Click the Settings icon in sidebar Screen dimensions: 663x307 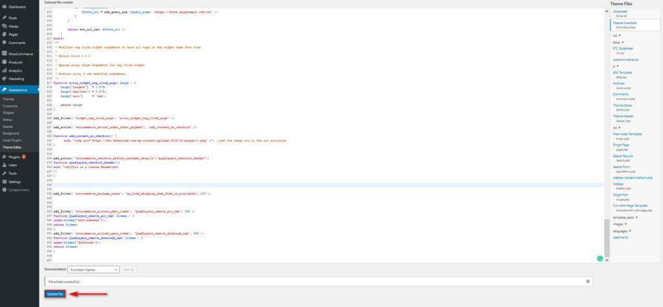5,182
